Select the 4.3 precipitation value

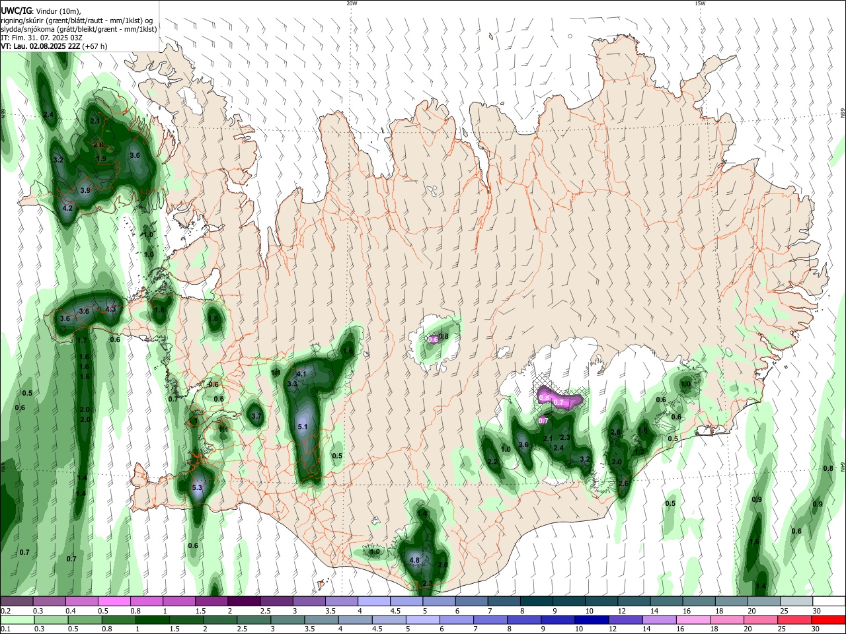click(x=110, y=309)
